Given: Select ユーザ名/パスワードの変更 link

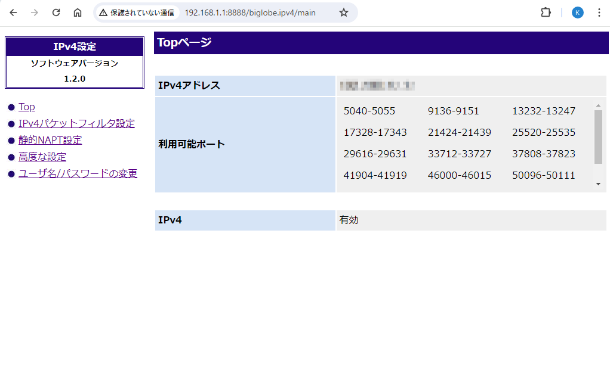Looking at the screenshot, I should pyautogui.click(x=78, y=174).
